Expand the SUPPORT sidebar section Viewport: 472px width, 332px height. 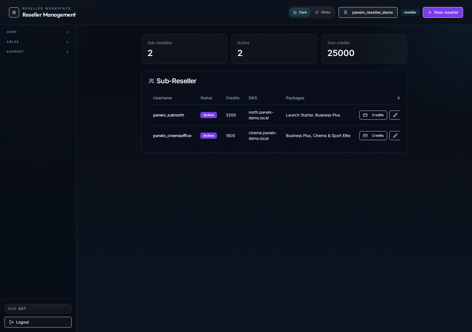click(x=38, y=52)
